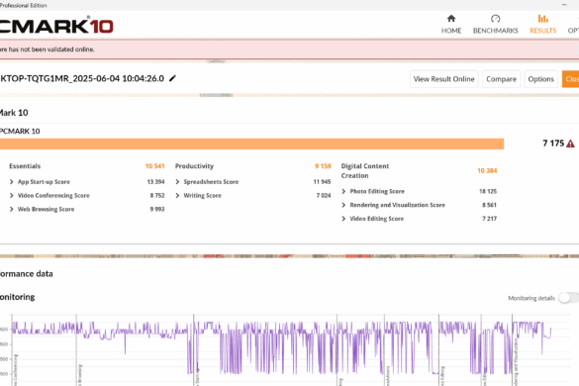579x386 pixels.
Task: Open the RESULTS tab label
Action: [542, 31]
